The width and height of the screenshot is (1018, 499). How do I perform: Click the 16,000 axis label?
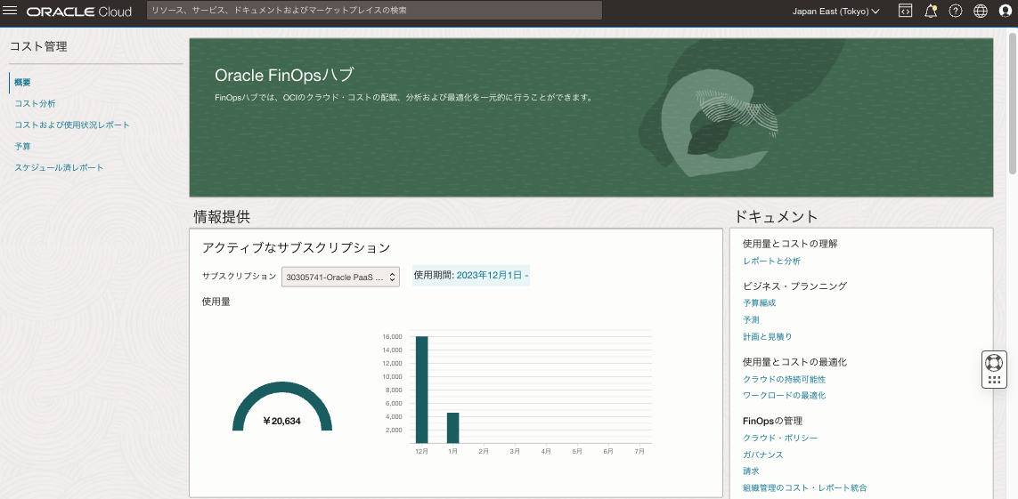point(393,336)
